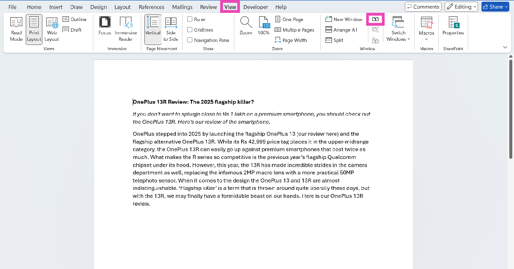
Task: Select Vertical page movement
Action: 153,30
